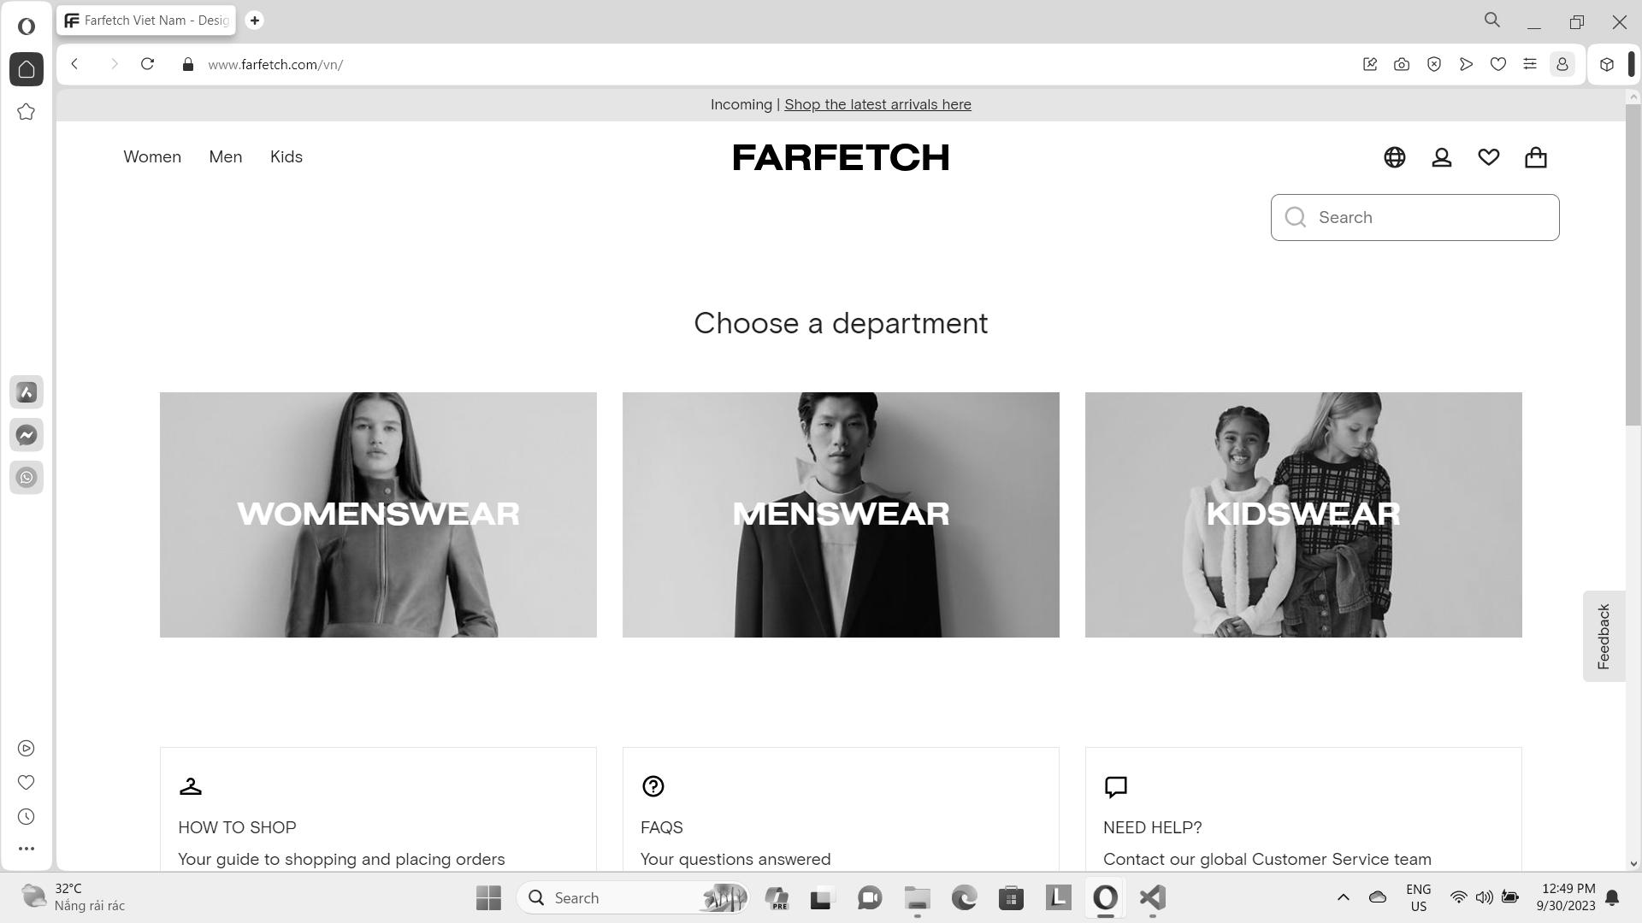
Task: Click the HOW TO SHOP guide link
Action: click(x=237, y=827)
